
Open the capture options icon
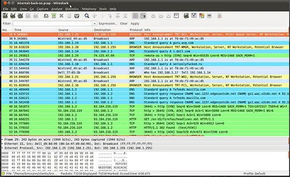[13, 16]
